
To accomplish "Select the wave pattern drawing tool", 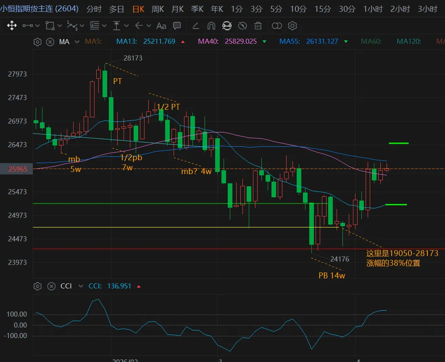I will click(x=72, y=26).
